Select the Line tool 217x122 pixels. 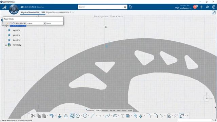click(x=93, y=116)
